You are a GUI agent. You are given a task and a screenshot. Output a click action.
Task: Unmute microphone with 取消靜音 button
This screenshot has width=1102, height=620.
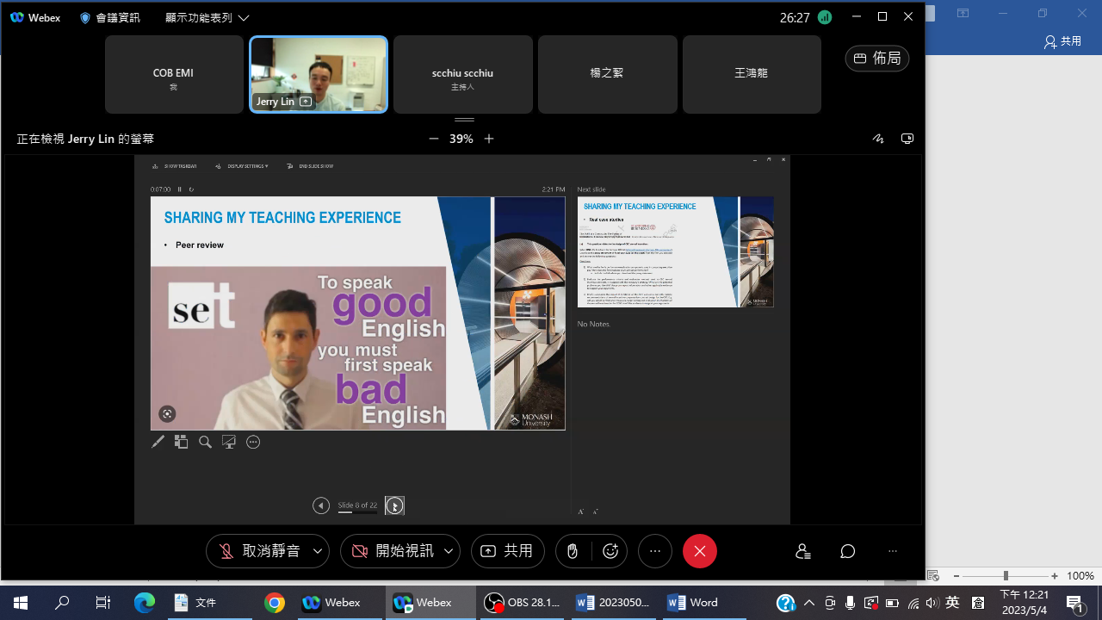tap(257, 551)
